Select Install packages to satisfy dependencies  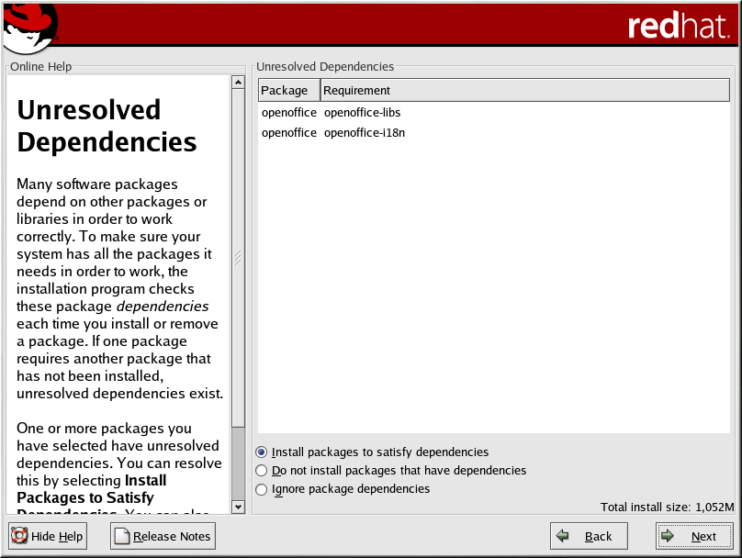tap(263, 452)
